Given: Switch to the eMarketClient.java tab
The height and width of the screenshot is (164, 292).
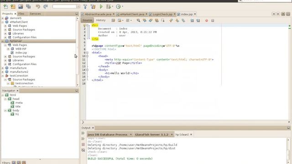Looking at the screenshot, I should click(132, 14).
